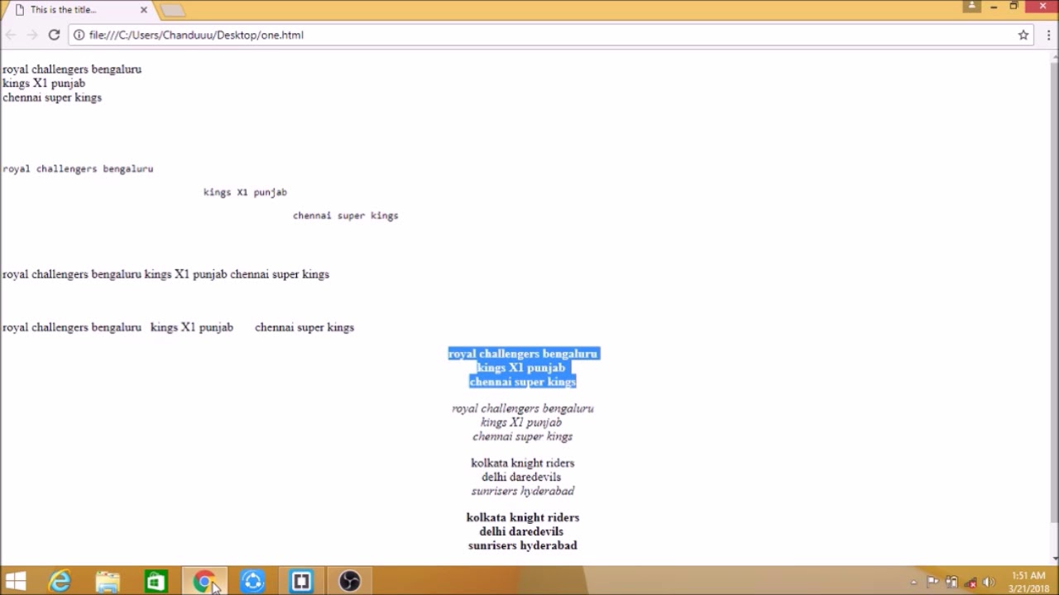Open the Chrome three-dot menu
The height and width of the screenshot is (595, 1059).
coord(1049,35)
